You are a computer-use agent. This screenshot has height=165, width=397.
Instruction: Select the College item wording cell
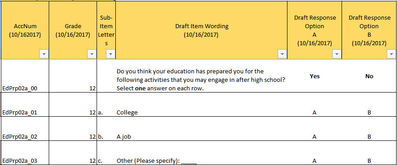pyautogui.click(x=202, y=105)
